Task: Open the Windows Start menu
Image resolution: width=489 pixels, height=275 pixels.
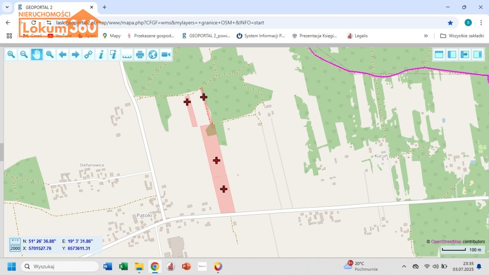Action: 11,266
